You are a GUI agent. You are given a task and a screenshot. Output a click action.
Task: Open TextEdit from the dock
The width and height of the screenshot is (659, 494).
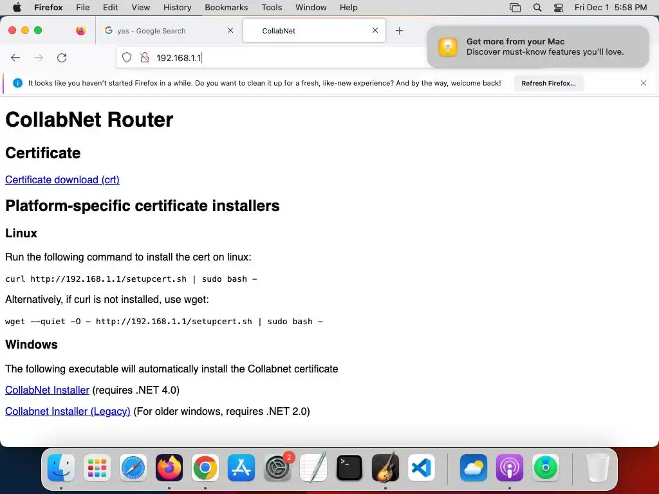pyautogui.click(x=313, y=468)
